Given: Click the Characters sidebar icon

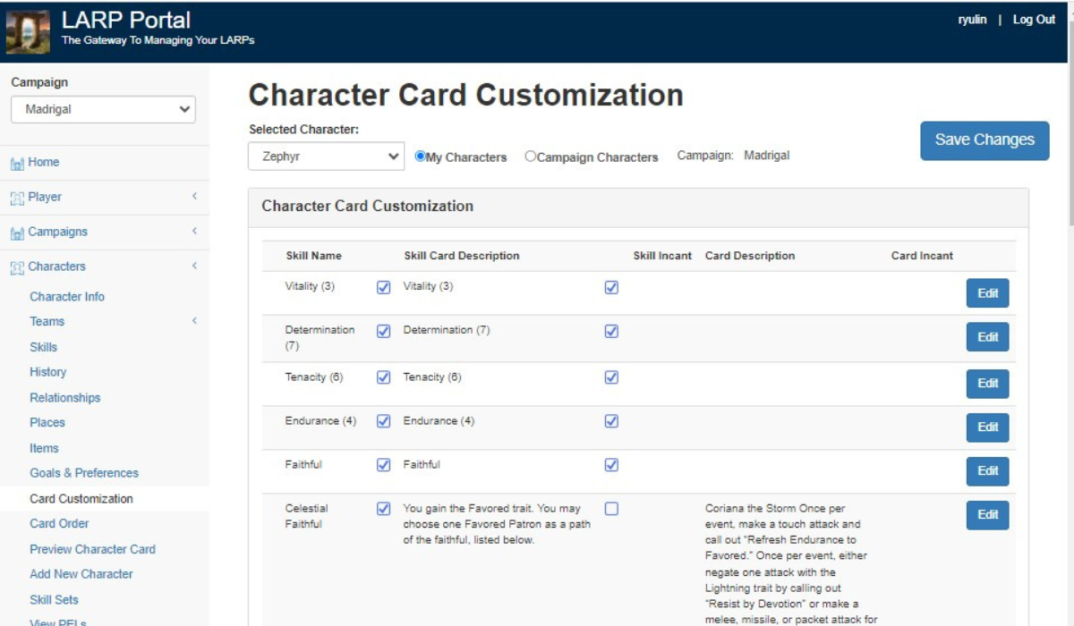Looking at the screenshot, I should point(17,267).
